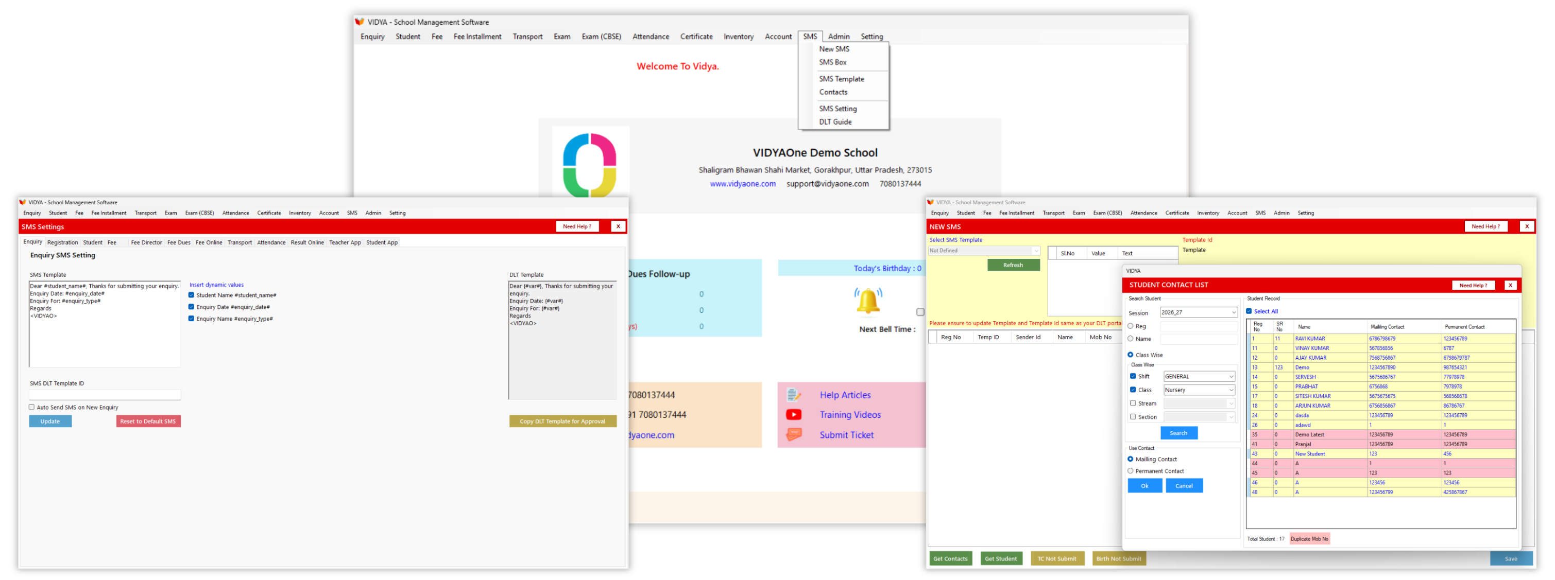Toggle Student Name #student_name# checkbox

pos(192,295)
